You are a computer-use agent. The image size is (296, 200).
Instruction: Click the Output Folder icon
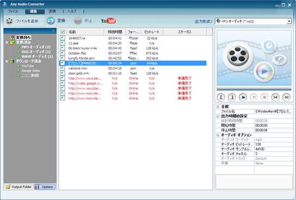pos(8,187)
